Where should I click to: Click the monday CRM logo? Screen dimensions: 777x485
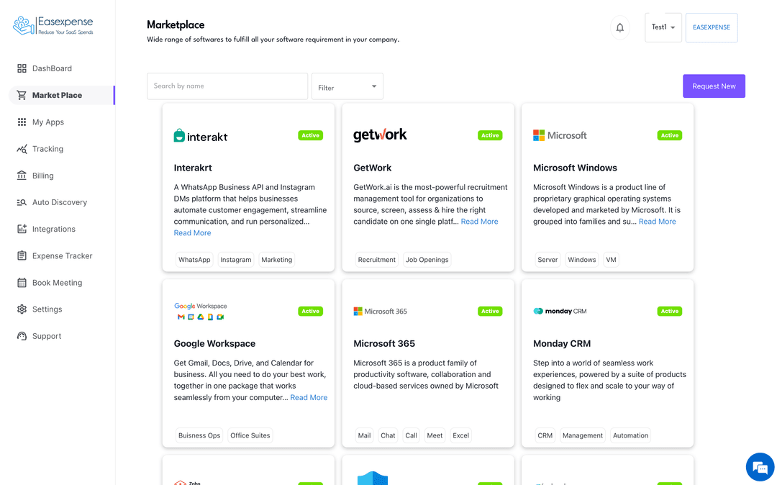click(560, 311)
